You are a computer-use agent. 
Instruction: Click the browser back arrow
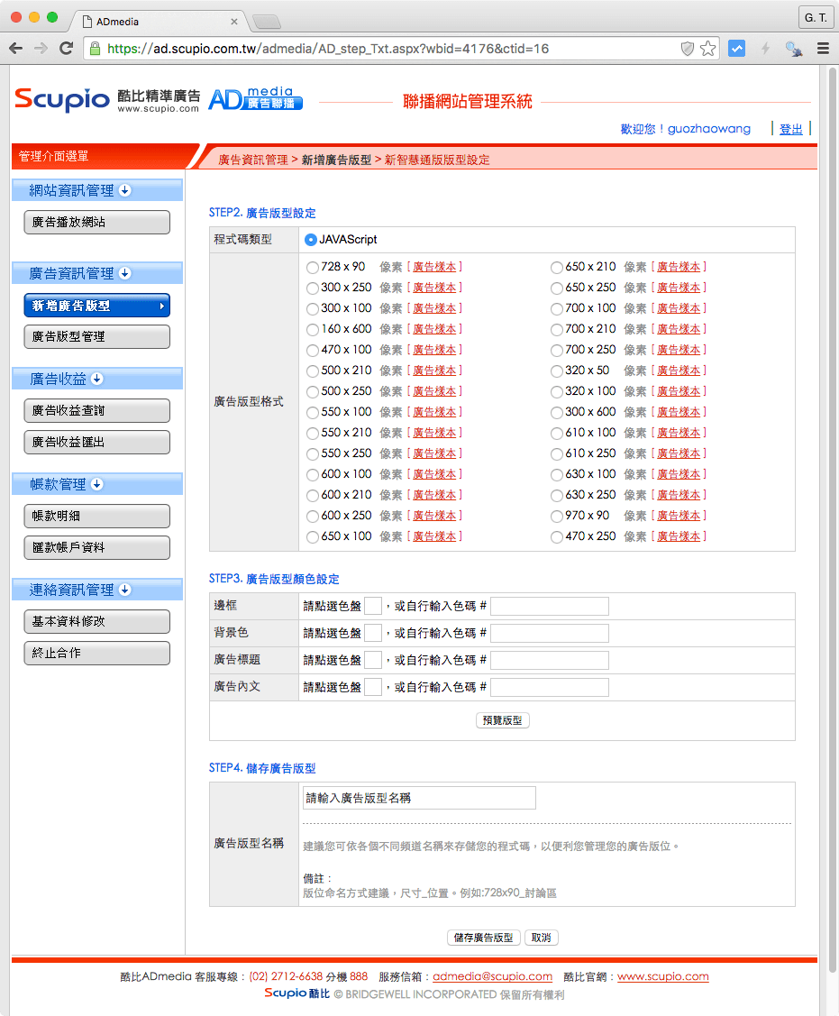click(x=16, y=49)
